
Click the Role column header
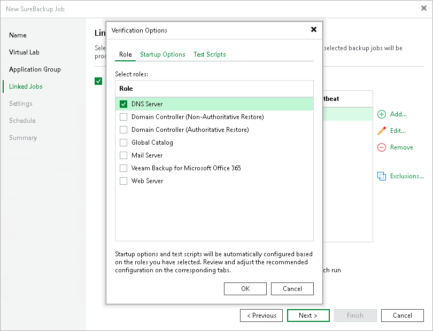pos(214,89)
